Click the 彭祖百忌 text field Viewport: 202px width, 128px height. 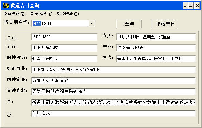[x=113, y=70]
